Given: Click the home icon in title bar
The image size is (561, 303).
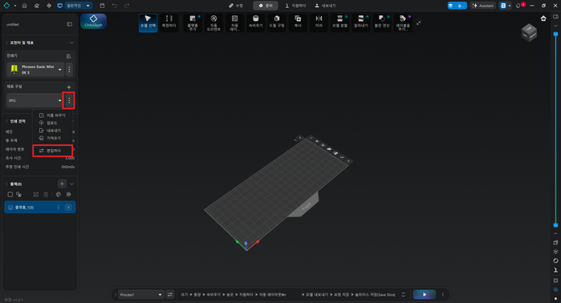Looking at the screenshot, I should tap(24, 6).
